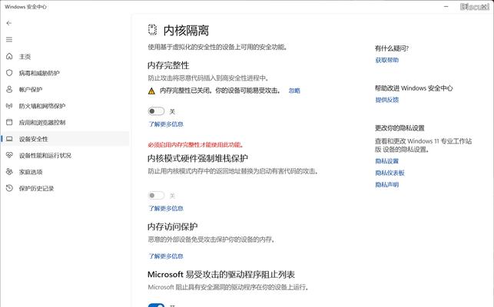Click the shield icon for 病毒和威胁防护
The width and height of the screenshot is (494, 307).
[x=9, y=73]
